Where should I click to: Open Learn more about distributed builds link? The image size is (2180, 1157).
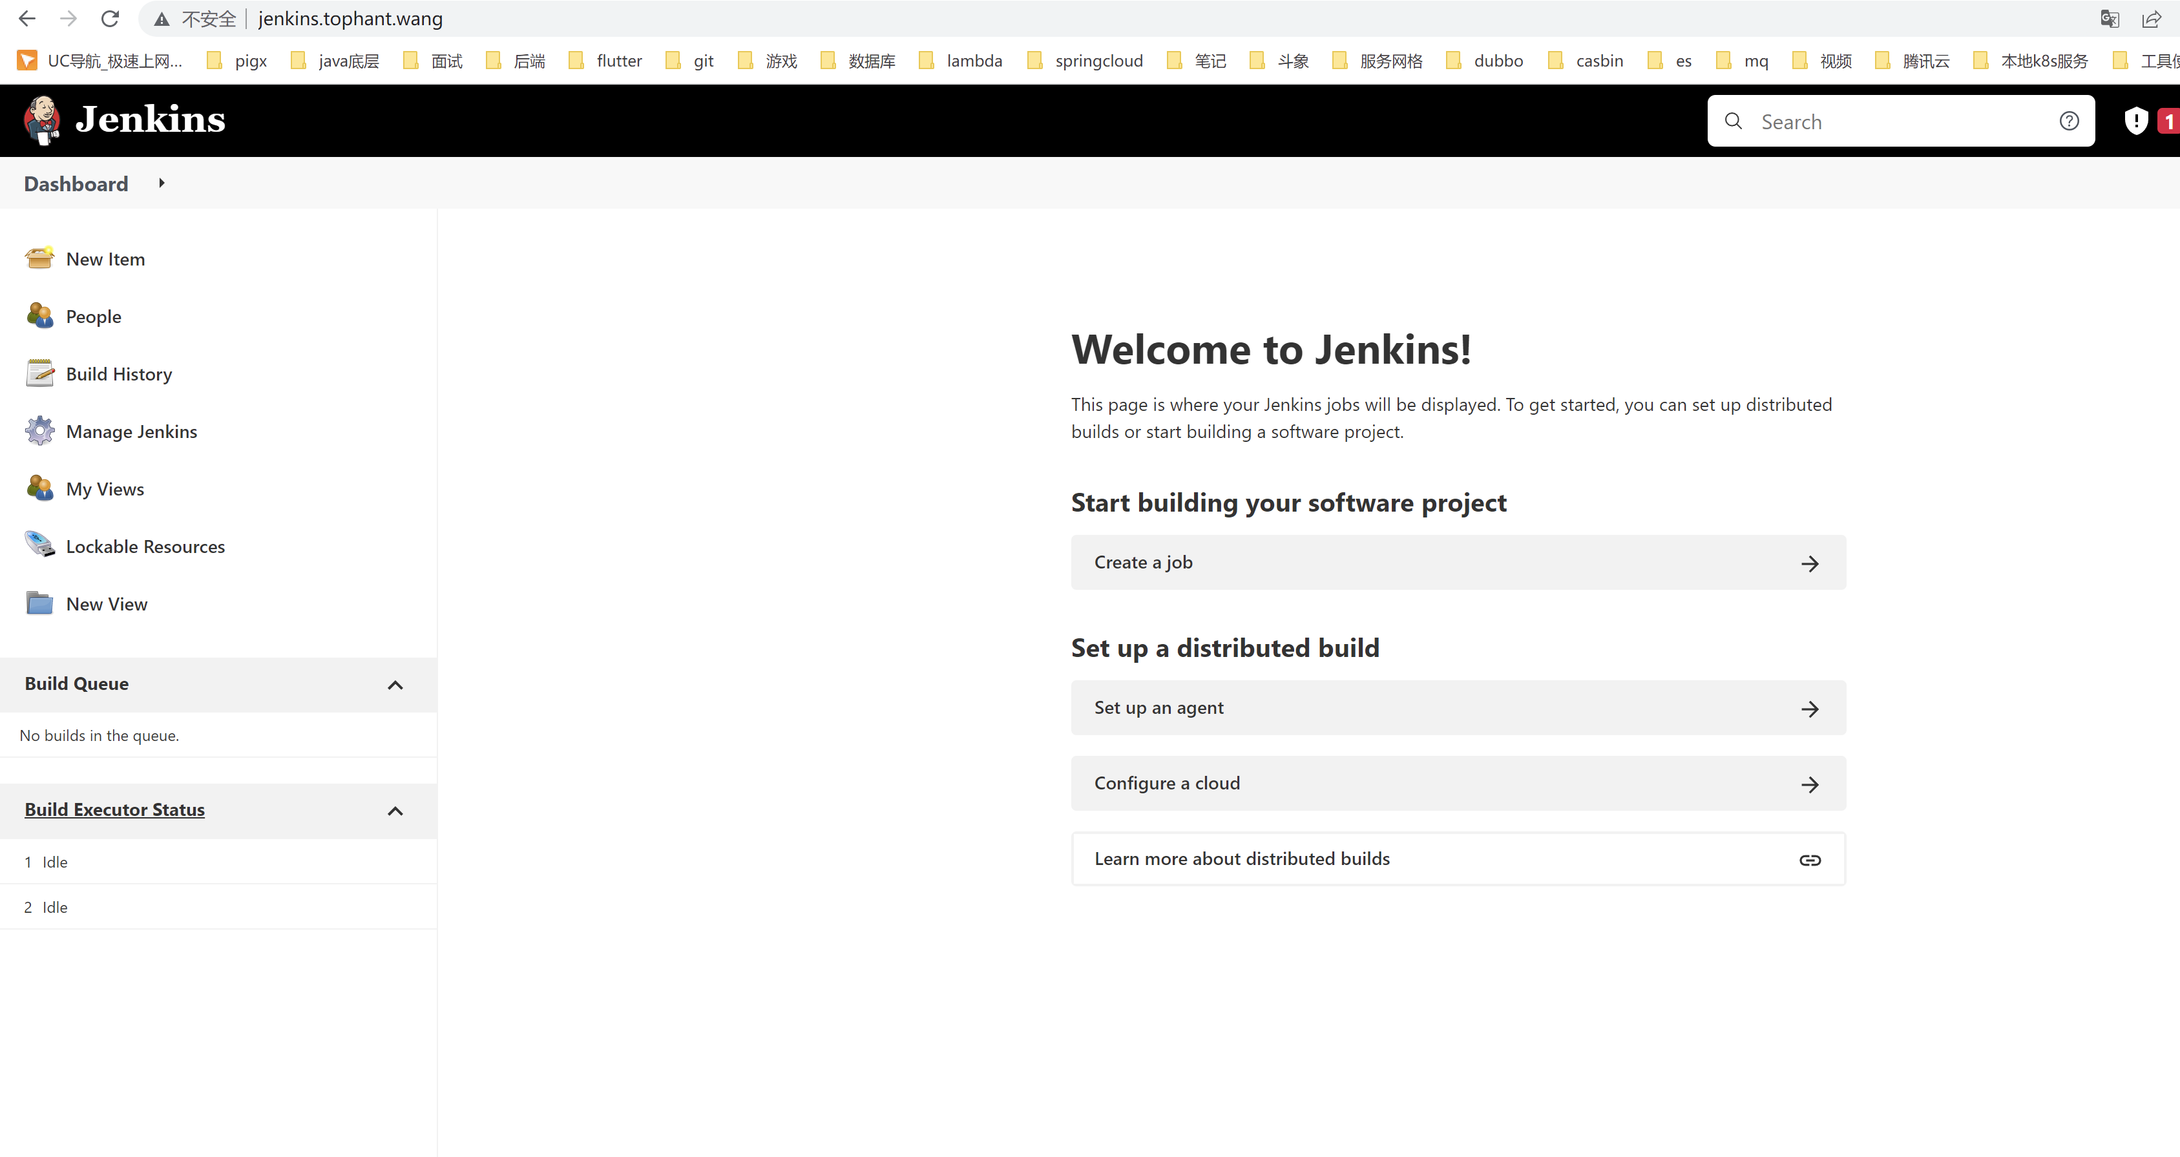[x=1457, y=859]
